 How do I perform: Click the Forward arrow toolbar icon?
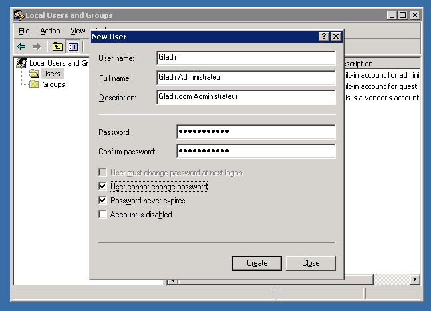(x=37, y=47)
